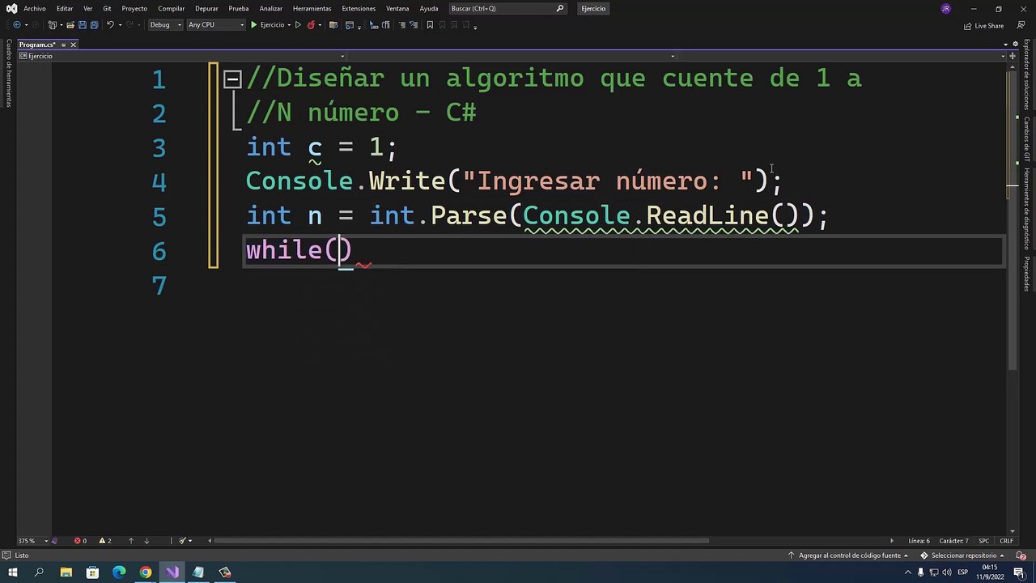Expand the Ejercicio startup target arrow
The width and height of the screenshot is (1036, 583).
289,25
